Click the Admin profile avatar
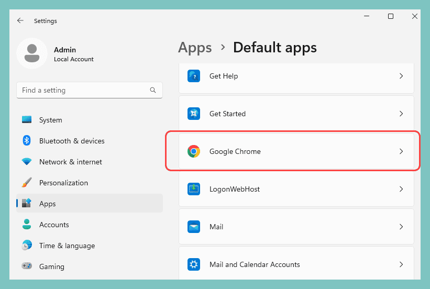Image resolution: width=430 pixels, height=289 pixels. (32, 53)
